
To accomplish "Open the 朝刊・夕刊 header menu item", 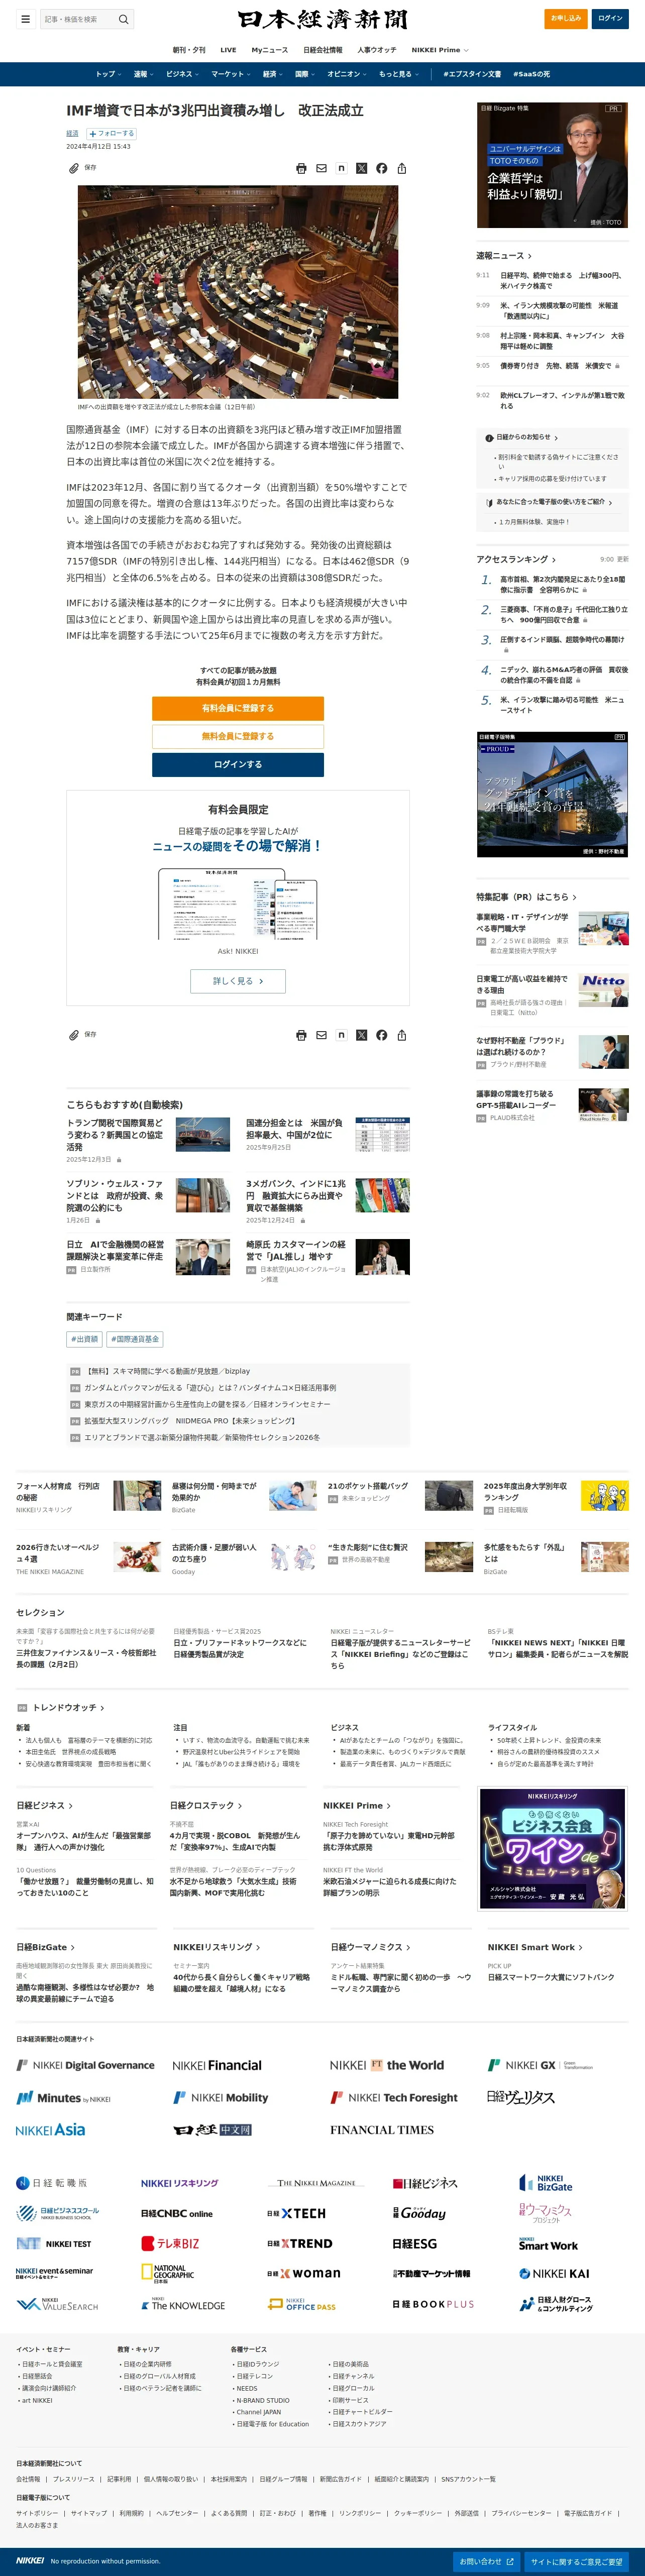I will pos(189,50).
